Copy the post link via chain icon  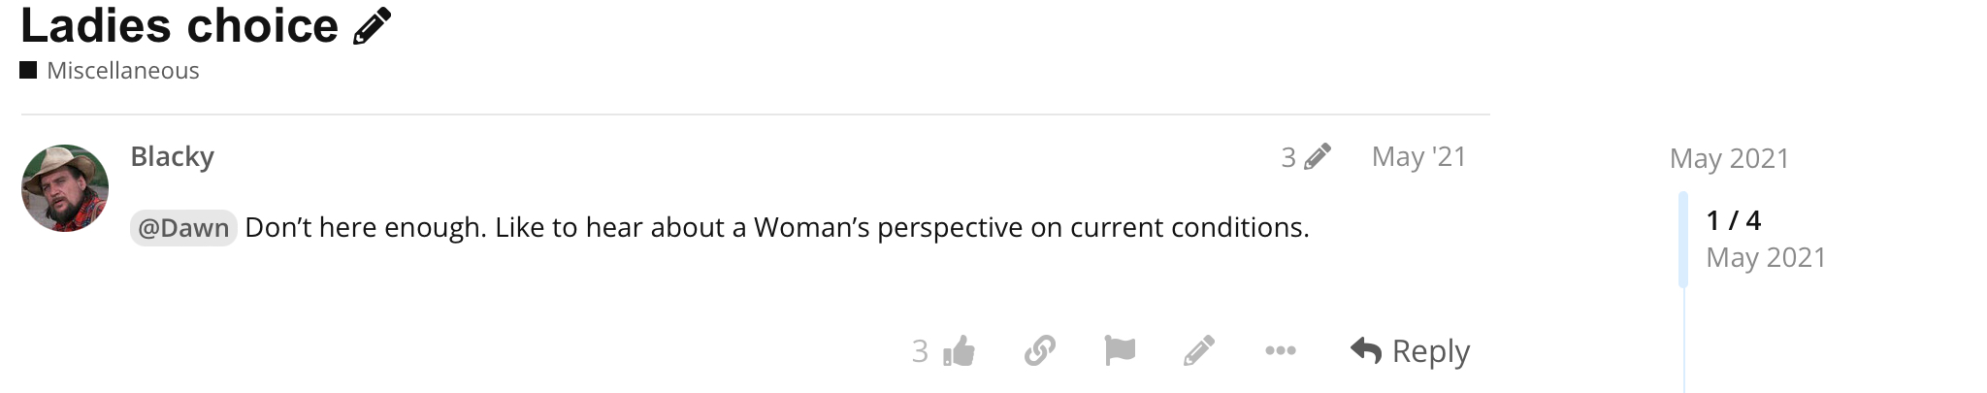click(x=1039, y=350)
